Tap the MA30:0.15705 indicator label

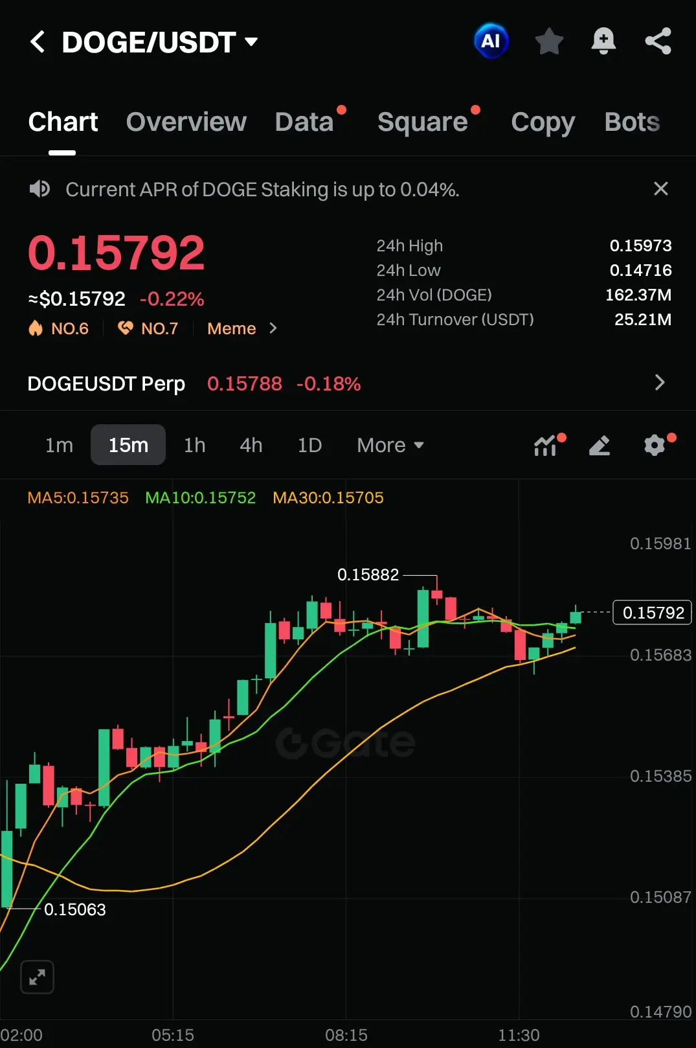(x=328, y=497)
